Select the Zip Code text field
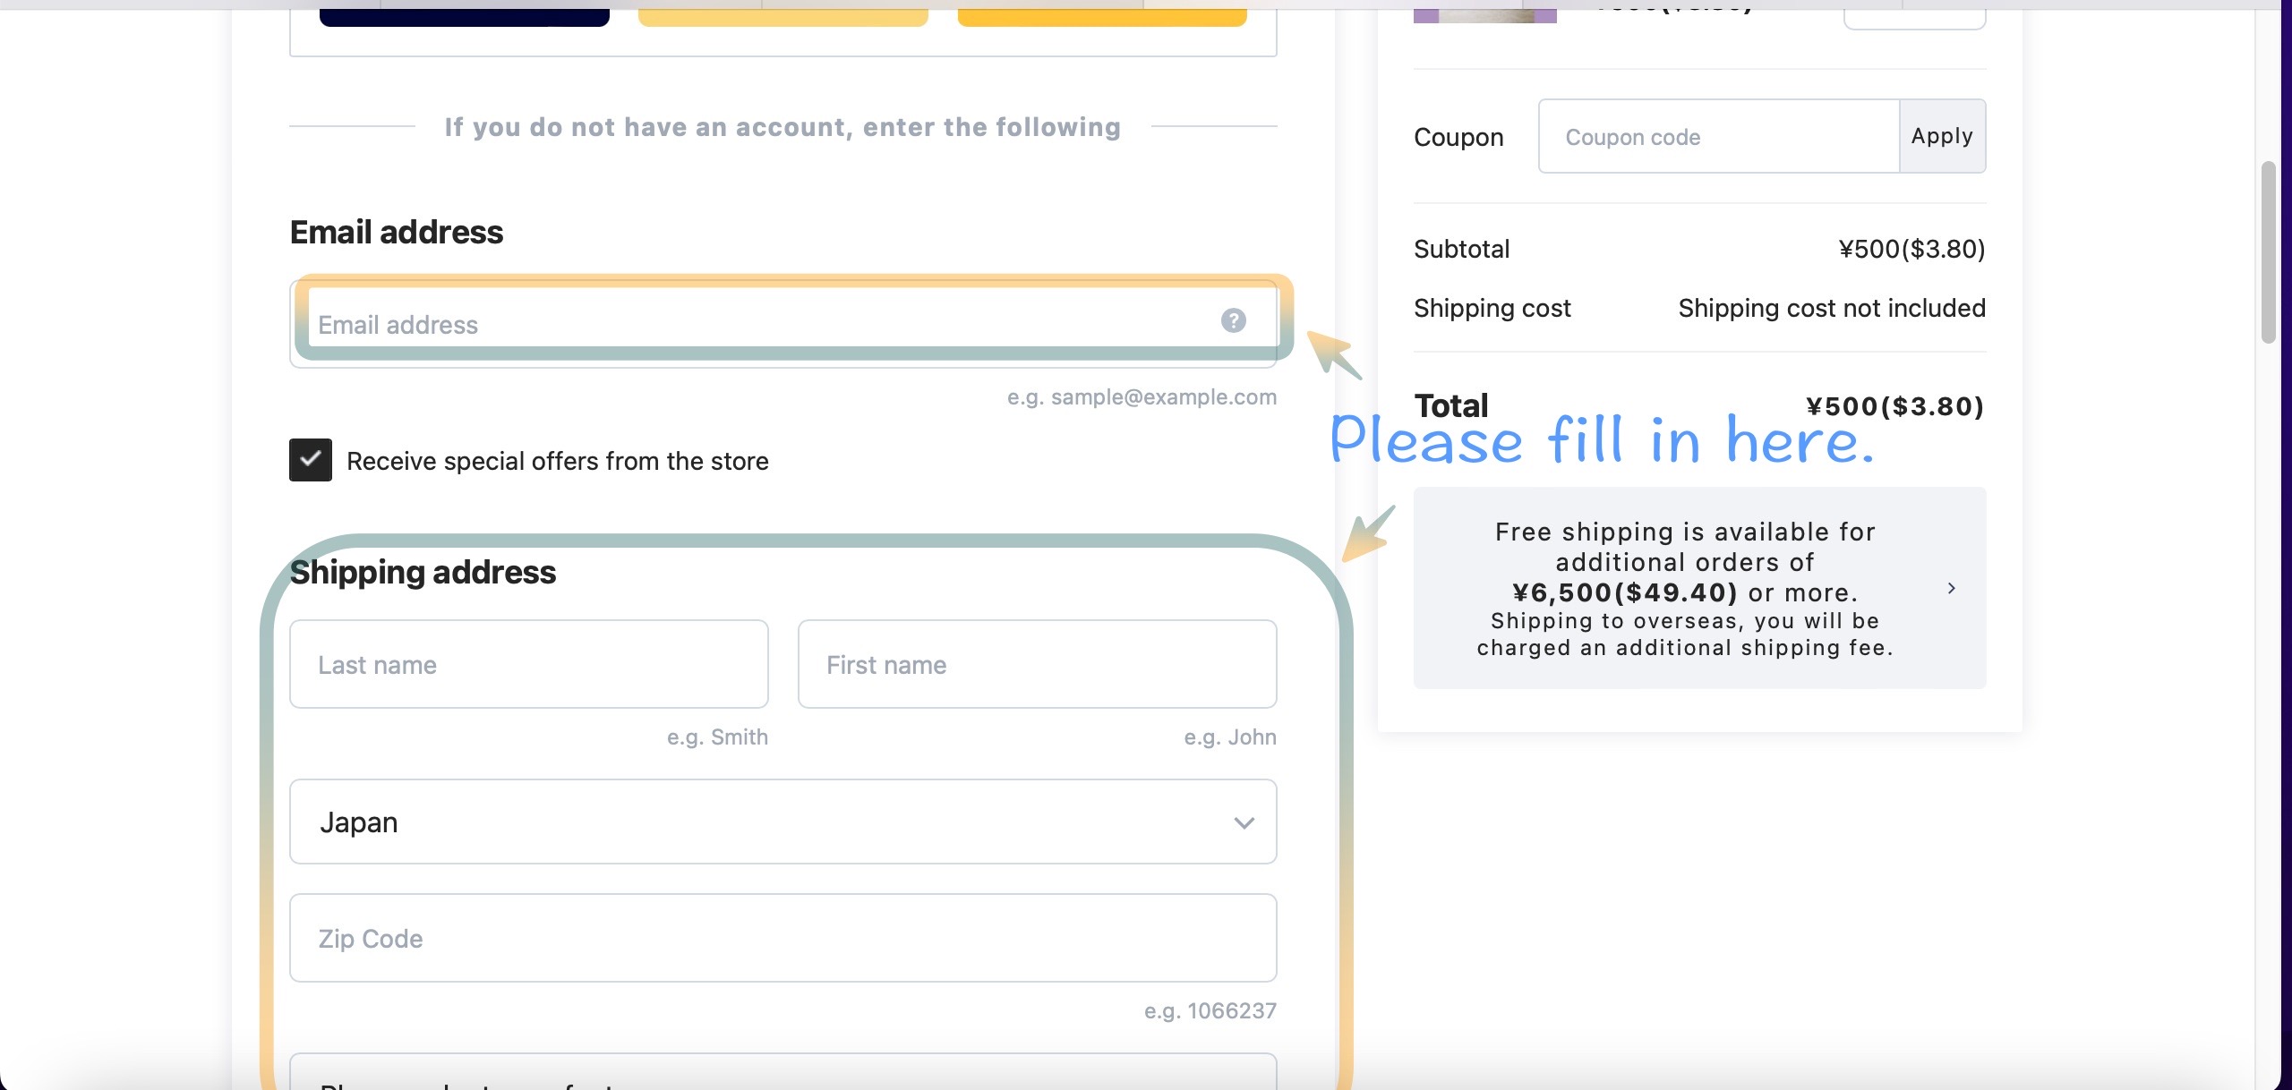Screen dimensions: 2292x1090 [783, 938]
